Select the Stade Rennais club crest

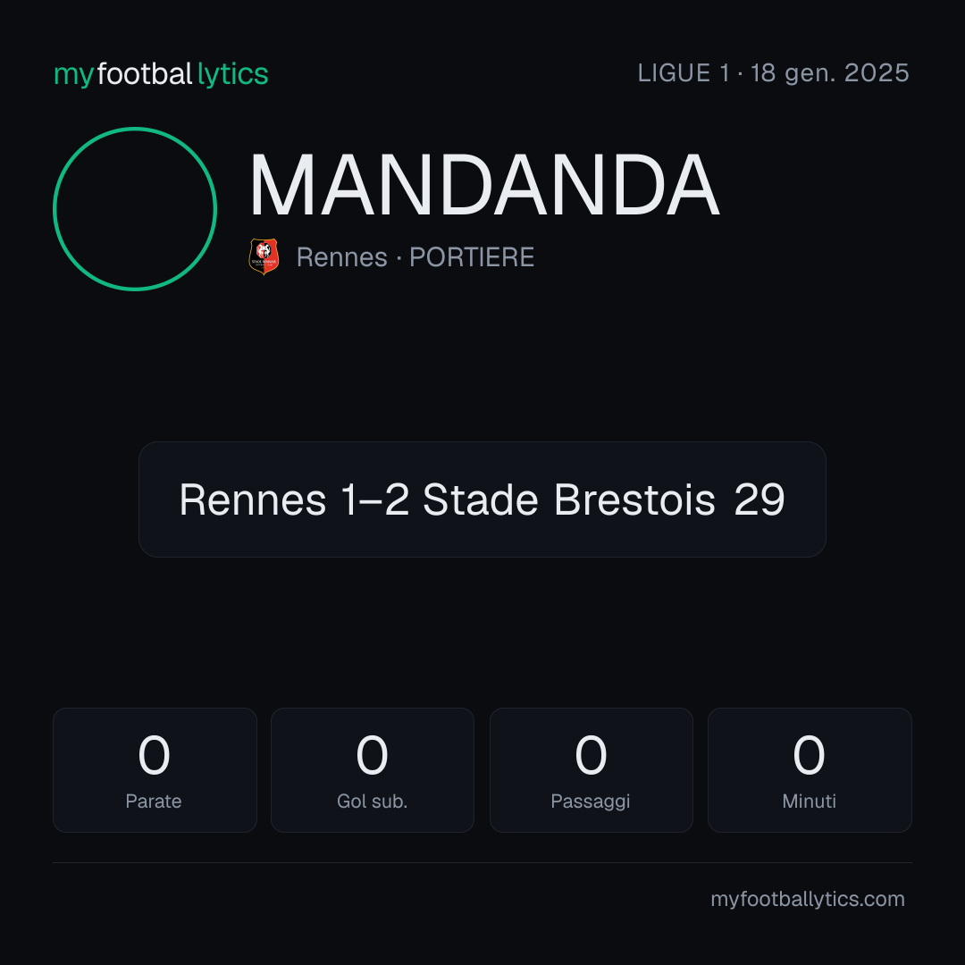pyautogui.click(x=264, y=256)
